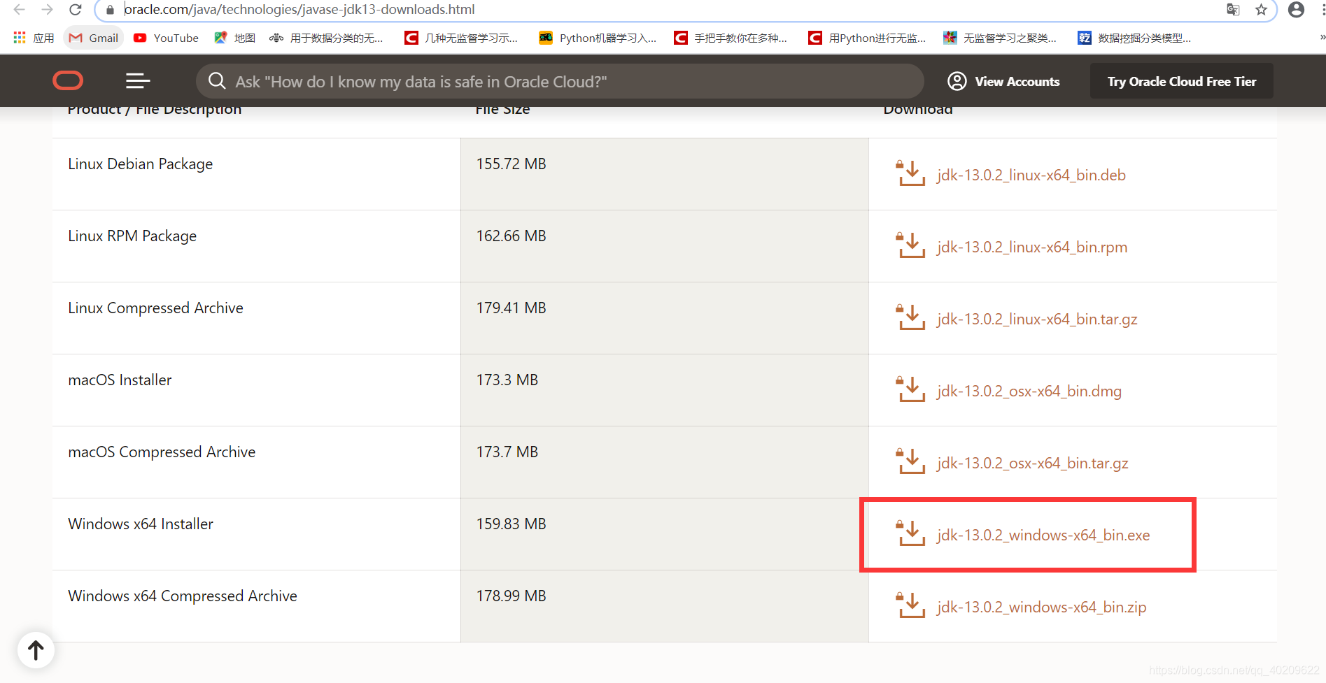Click the padlock site security icon

[109, 10]
